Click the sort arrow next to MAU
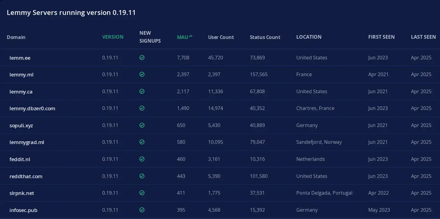Viewport: 440px width, 219px height. pyautogui.click(x=191, y=36)
